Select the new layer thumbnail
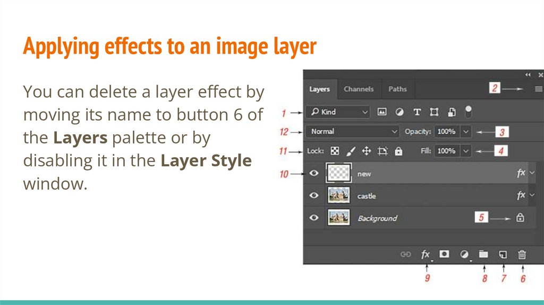544x305 pixels. [x=339, y=173]
